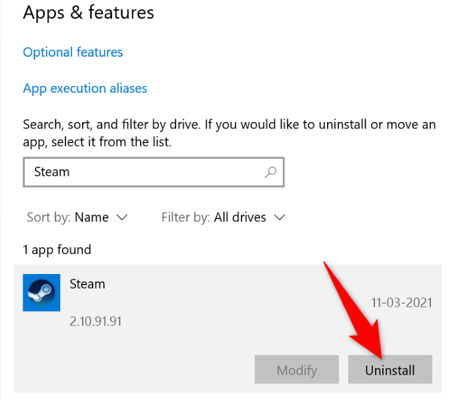Select the Steam app name in the list
Image resolution: width=451 pixels, height=400 pixels.
coord(87,284)
